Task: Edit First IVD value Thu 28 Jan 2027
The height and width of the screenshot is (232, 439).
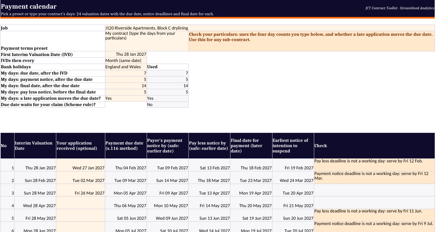Action: coord(126,54)
